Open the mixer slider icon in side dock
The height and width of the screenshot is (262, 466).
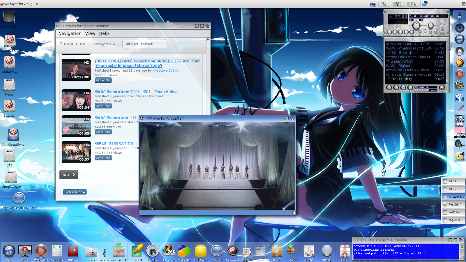[x=460, y=16]
